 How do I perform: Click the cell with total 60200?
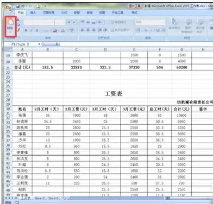pyautogui.click(x=181, y=67)
